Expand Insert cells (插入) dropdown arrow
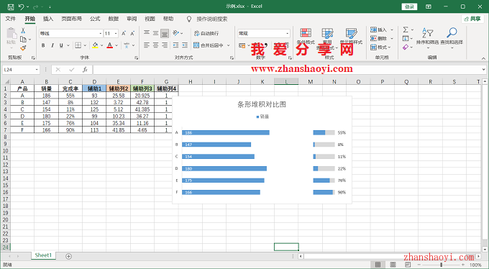Screen dimensions: 489x269 pos(392,29)
